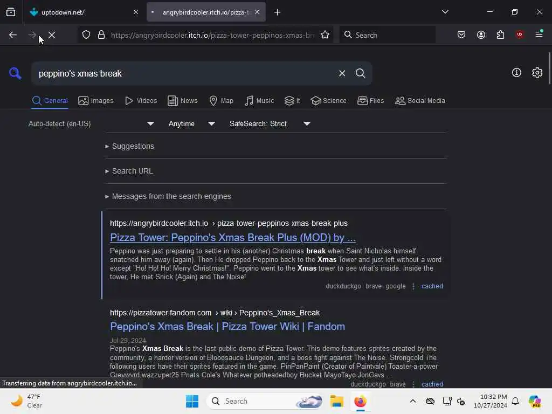Screen dimensions: 552x414
Task: Open a new tab with plus button
Action: 278,12
